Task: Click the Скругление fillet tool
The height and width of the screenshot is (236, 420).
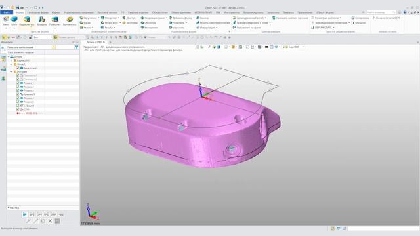Action: (88, 18)
